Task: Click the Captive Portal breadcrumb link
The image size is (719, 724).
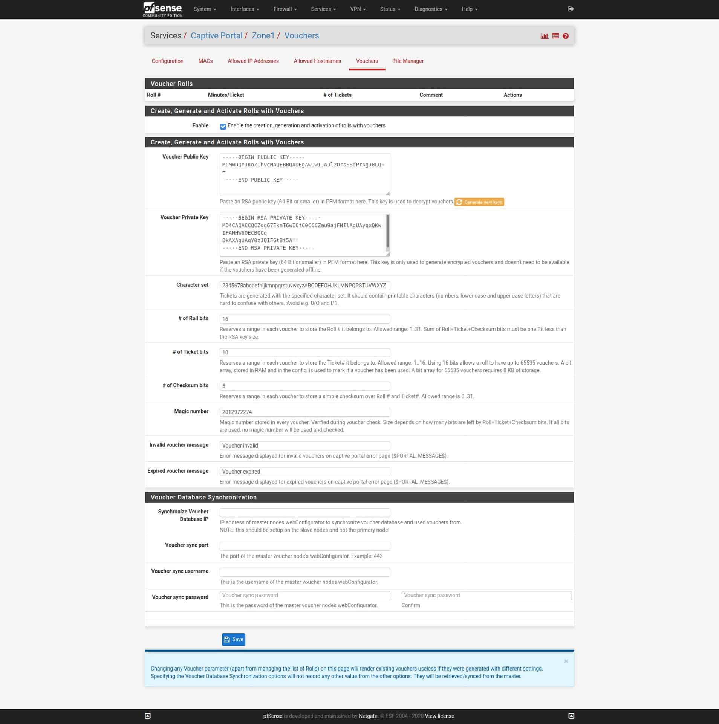Action: pyautogui.click(x=216, y=36)
